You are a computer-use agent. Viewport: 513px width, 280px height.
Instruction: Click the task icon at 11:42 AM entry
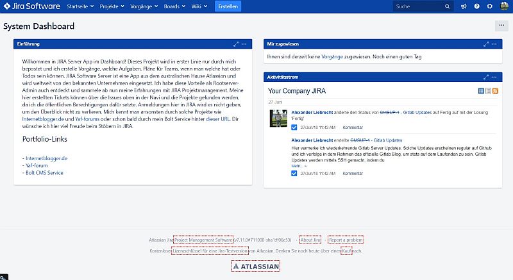point(294,173)
